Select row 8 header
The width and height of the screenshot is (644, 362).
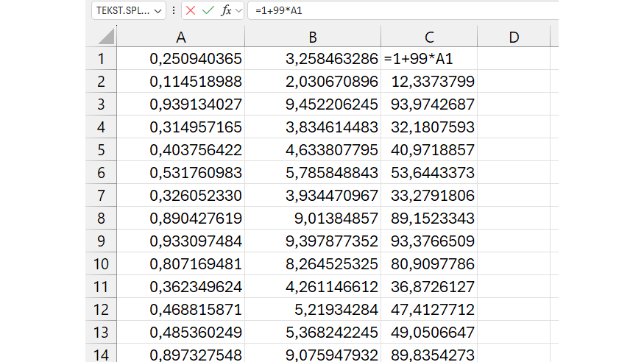101,218
